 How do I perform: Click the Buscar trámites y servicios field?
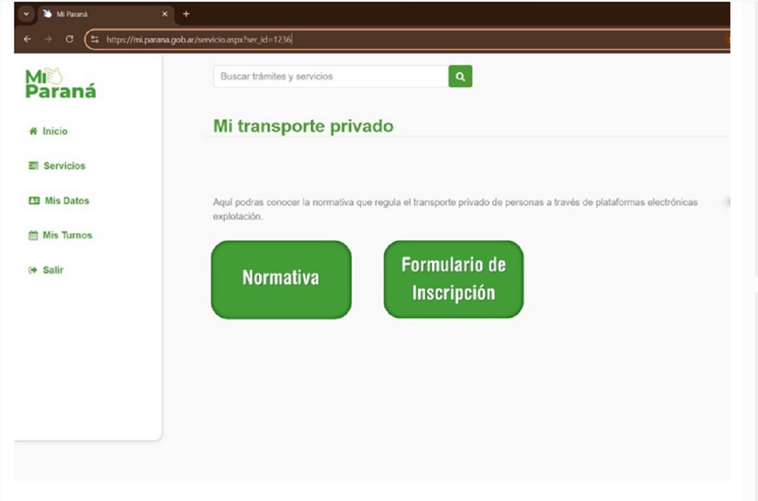(331, 77)
